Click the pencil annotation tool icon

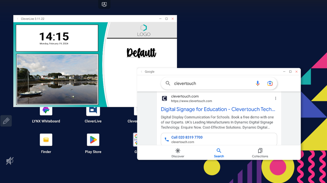[6, 121]
